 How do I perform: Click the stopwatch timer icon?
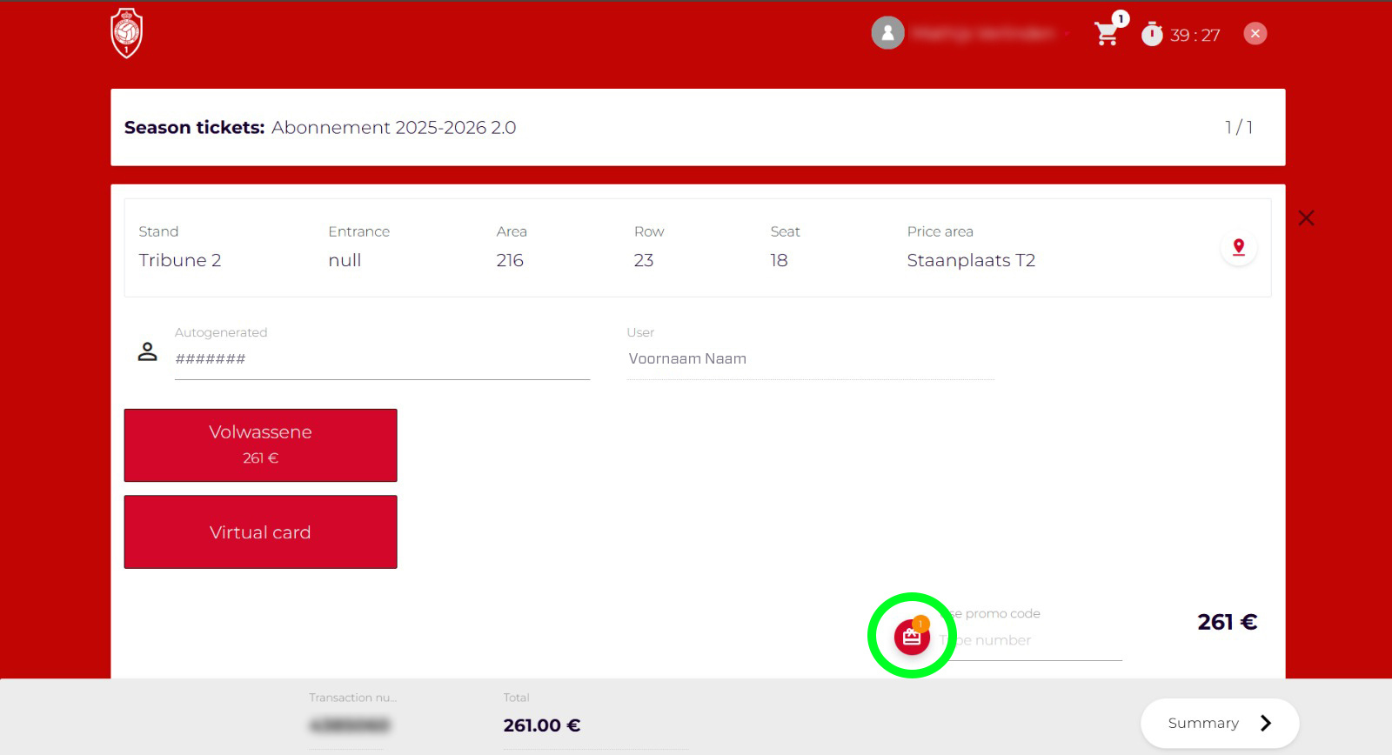pos(1152,35)
